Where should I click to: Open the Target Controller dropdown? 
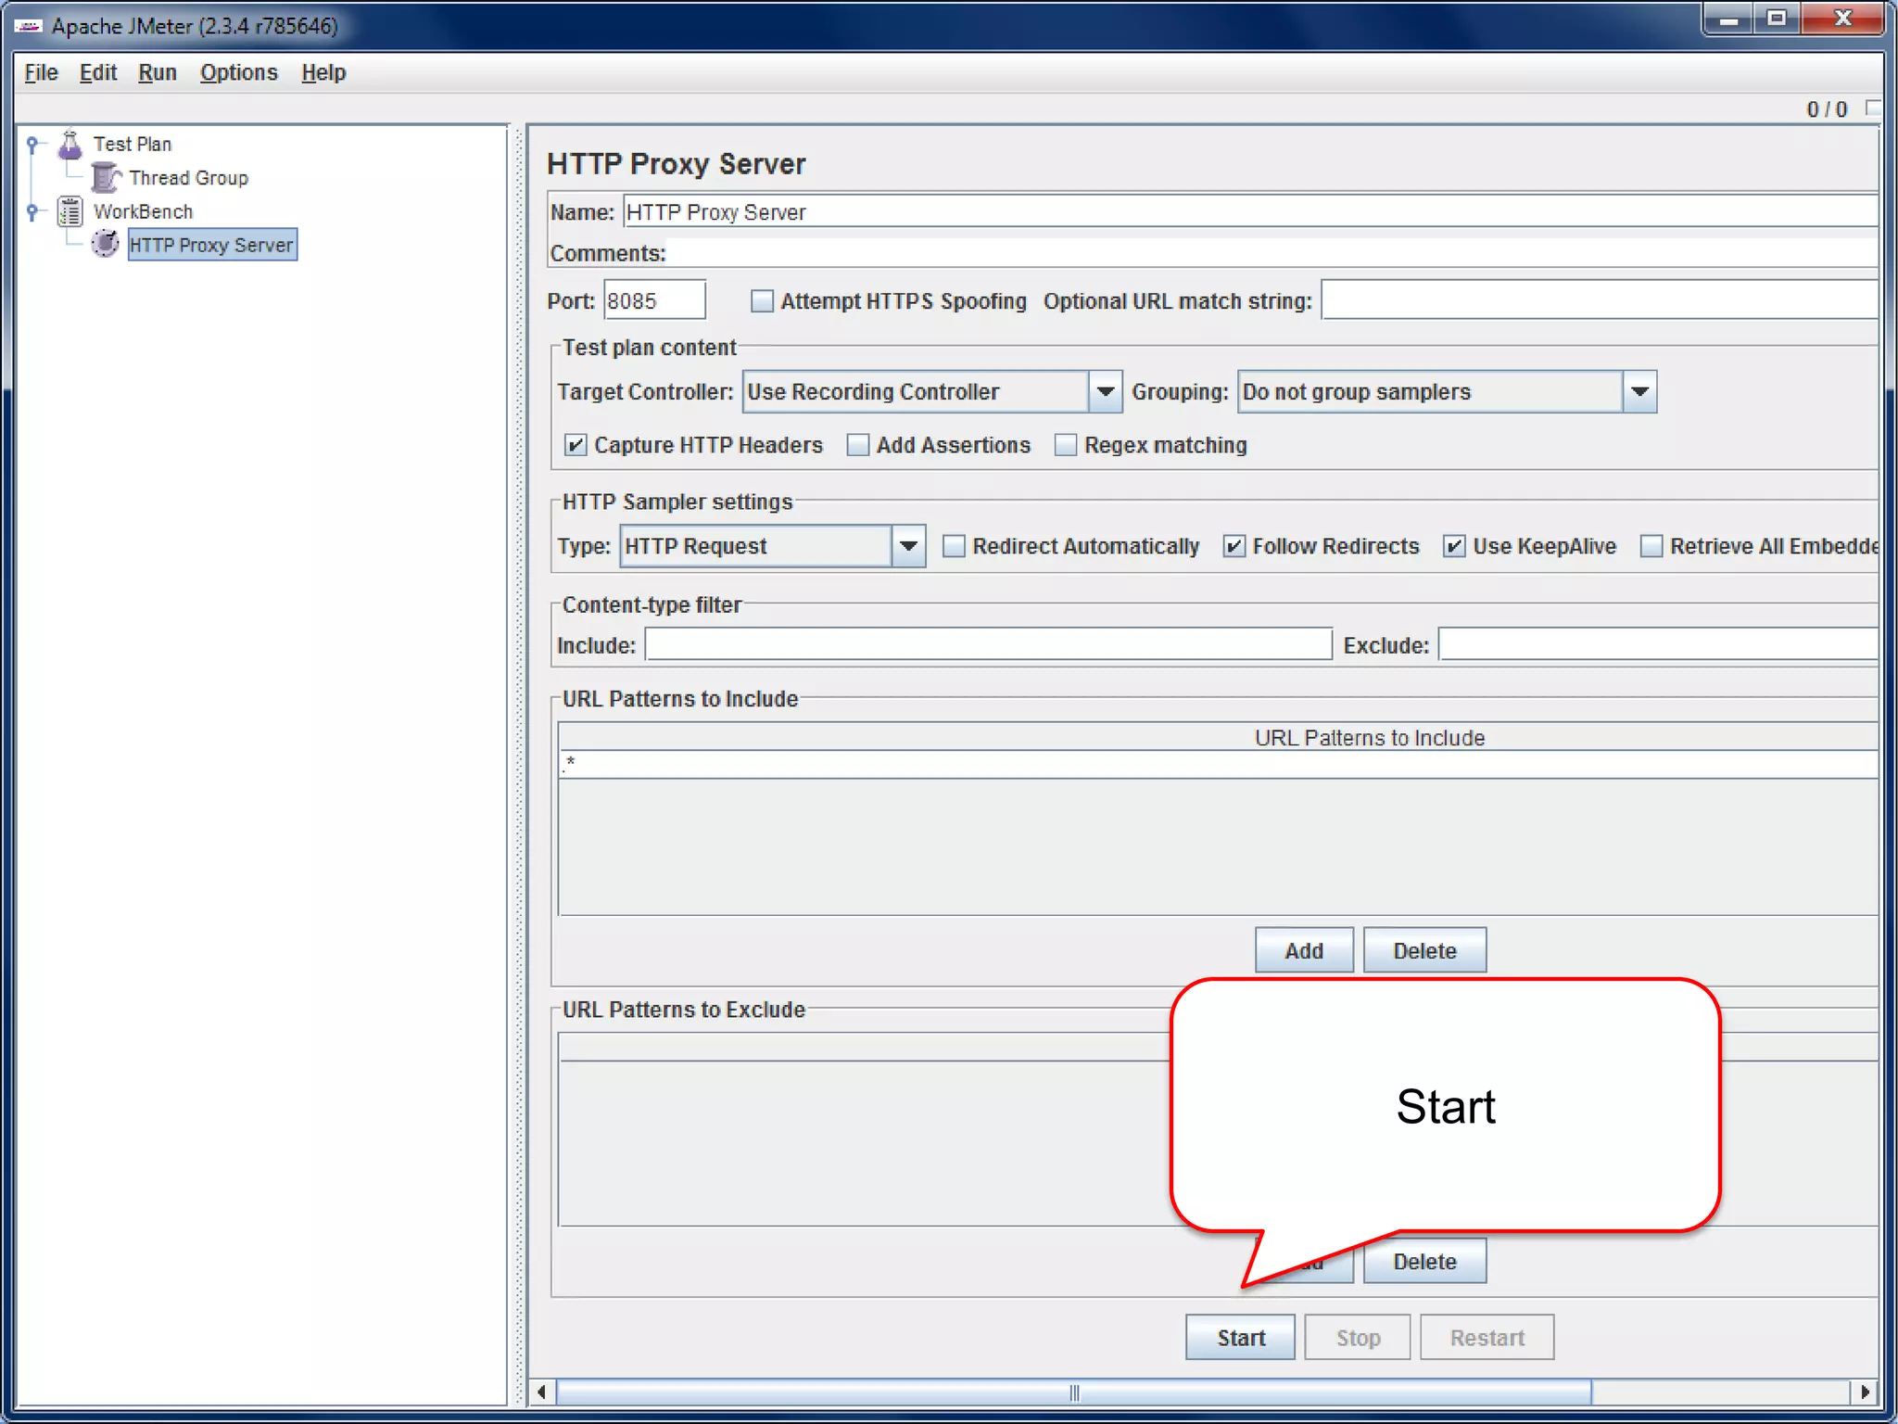(x=1105, y=391)
